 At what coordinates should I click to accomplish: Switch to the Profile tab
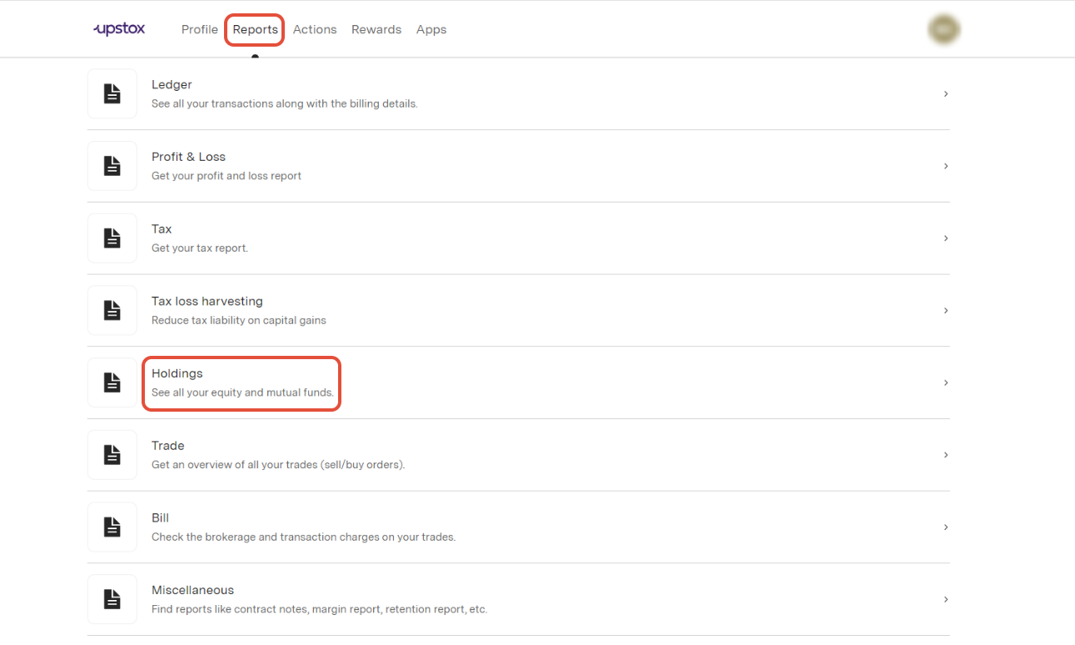(200, 29)
